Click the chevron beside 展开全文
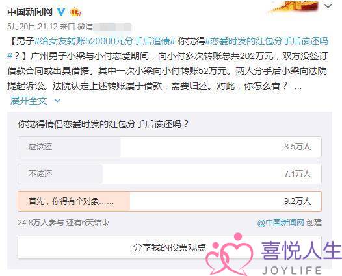This screenshot has width=342, height=276. click(57, 101)
